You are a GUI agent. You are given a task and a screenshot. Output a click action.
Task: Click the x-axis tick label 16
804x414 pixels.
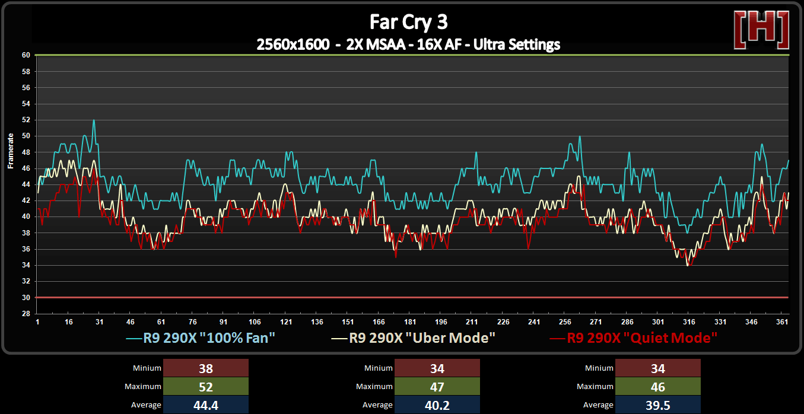[x=68, y=321]
